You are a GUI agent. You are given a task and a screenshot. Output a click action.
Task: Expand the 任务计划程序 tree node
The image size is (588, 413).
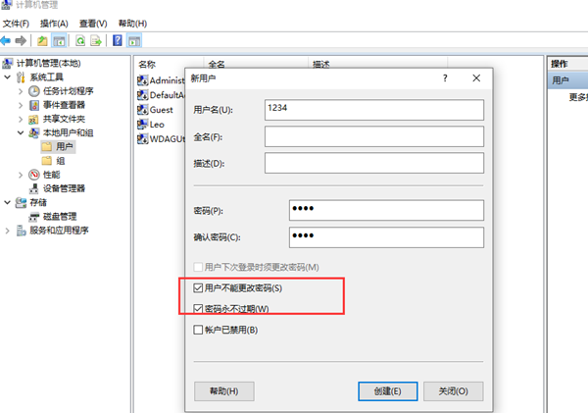point(21,91)
